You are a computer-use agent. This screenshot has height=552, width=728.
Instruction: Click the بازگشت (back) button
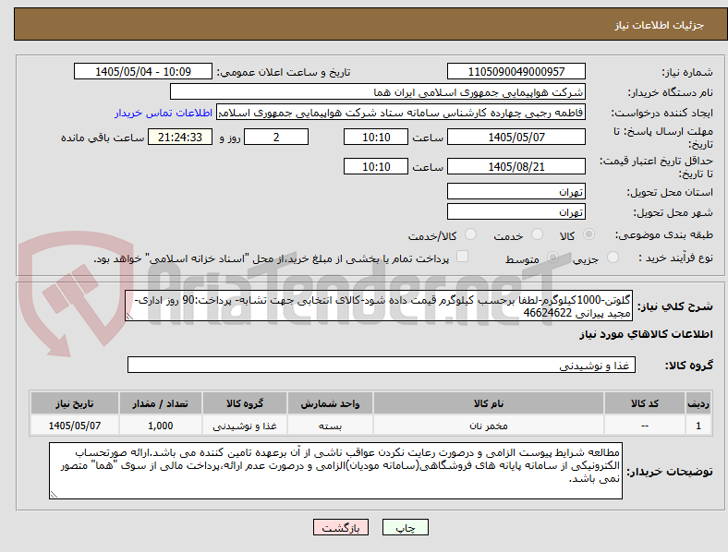pyautogui.click(x=341, y=527)
